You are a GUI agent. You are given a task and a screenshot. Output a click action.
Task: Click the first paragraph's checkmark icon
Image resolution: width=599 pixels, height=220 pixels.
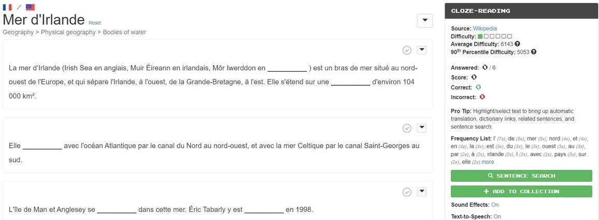[407, 50]
